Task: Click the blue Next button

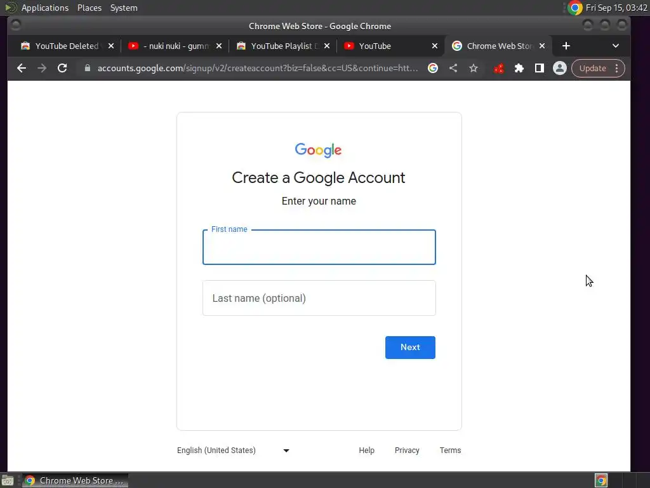Action: click(410, 348)
